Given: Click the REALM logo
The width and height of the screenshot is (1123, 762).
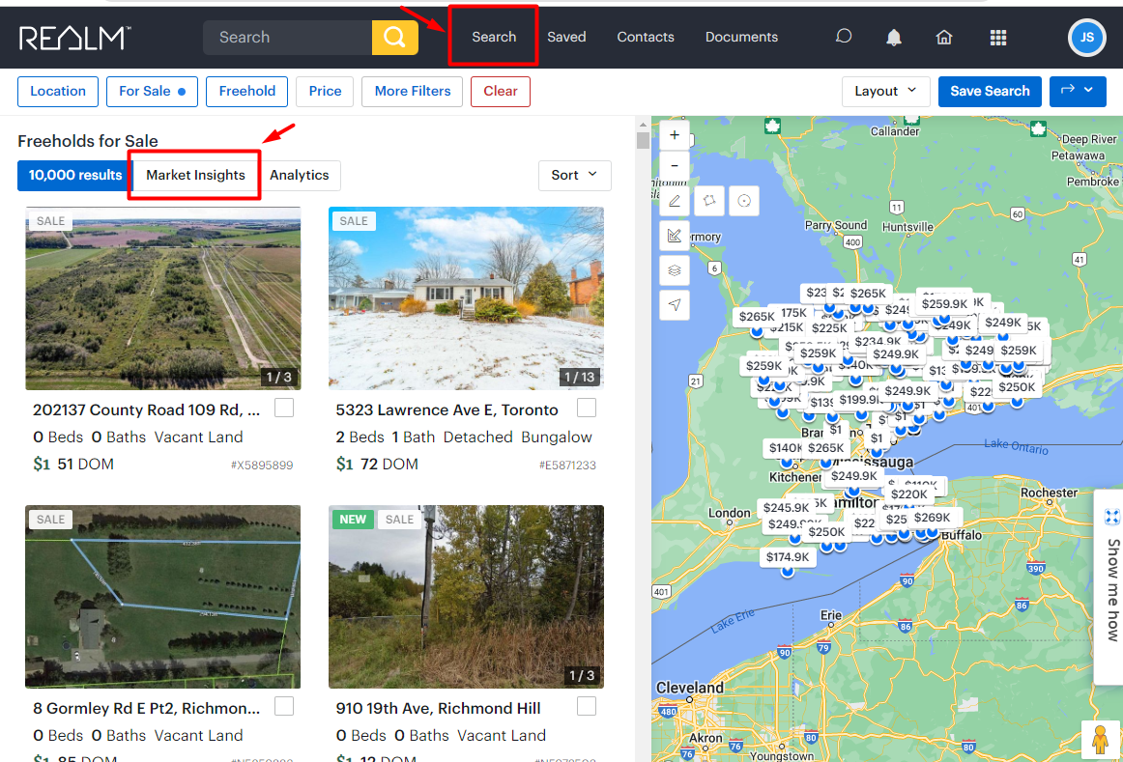Looking at the screenshot, I should [74, 38].
